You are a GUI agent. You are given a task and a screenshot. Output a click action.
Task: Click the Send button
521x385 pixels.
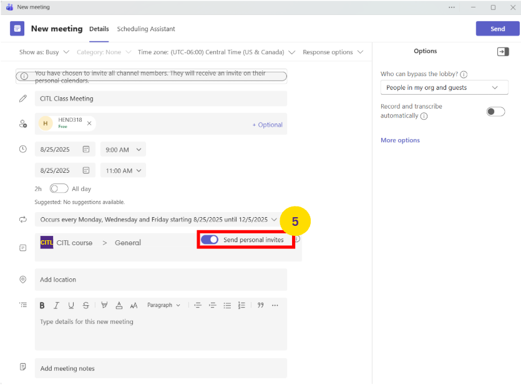pyautogui.click(x=497, y=29)
